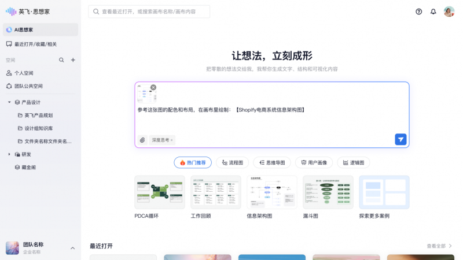Click the paperclip attachment icon

[142, 140]
